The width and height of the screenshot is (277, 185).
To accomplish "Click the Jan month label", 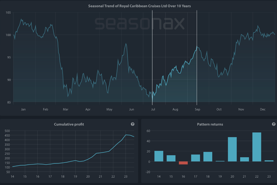I will [x=23, y=109].
